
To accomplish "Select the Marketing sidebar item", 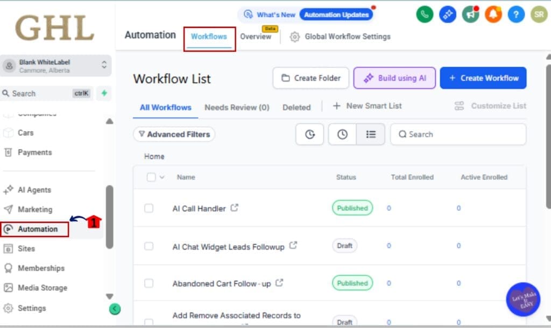I will tap(35, 209).
